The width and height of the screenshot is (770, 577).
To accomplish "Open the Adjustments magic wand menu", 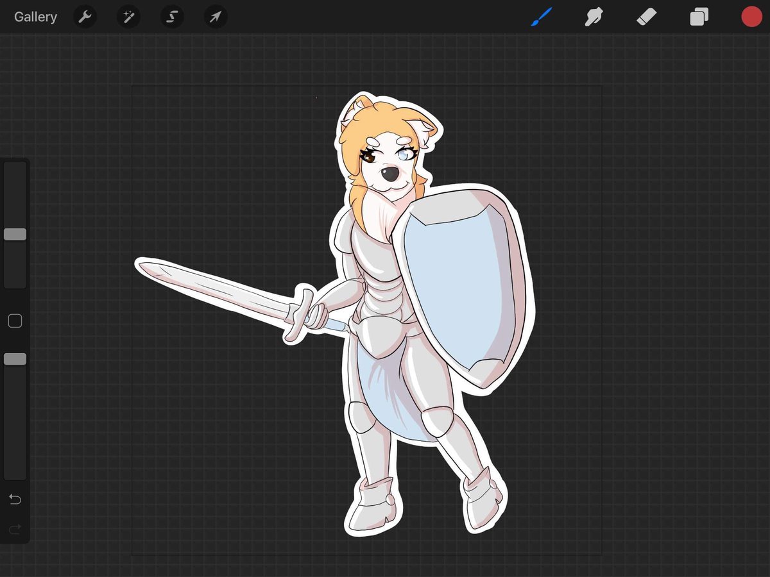I will 128,17.
